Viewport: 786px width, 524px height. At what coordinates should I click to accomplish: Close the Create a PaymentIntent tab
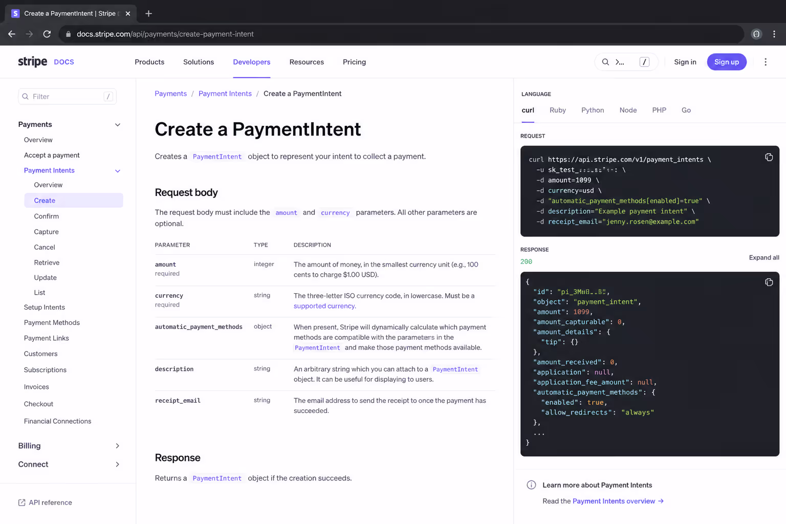click(x=128, y=13)
